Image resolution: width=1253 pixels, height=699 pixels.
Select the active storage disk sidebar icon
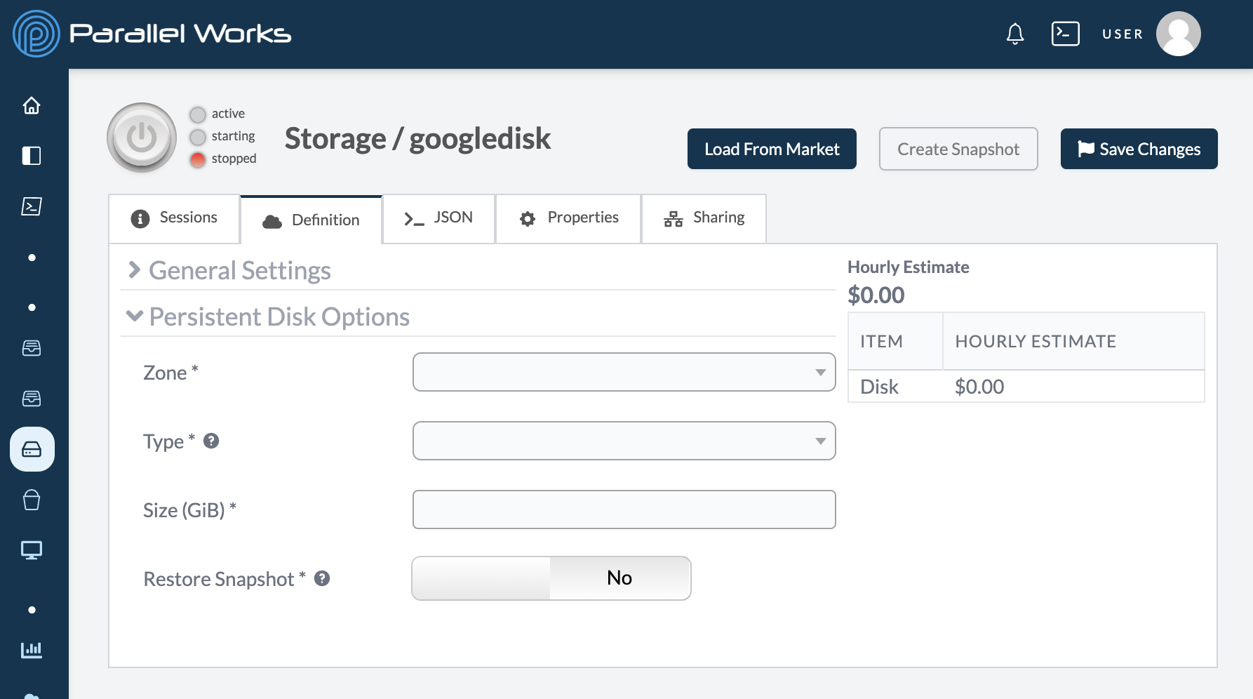click(x=32, y=449)
